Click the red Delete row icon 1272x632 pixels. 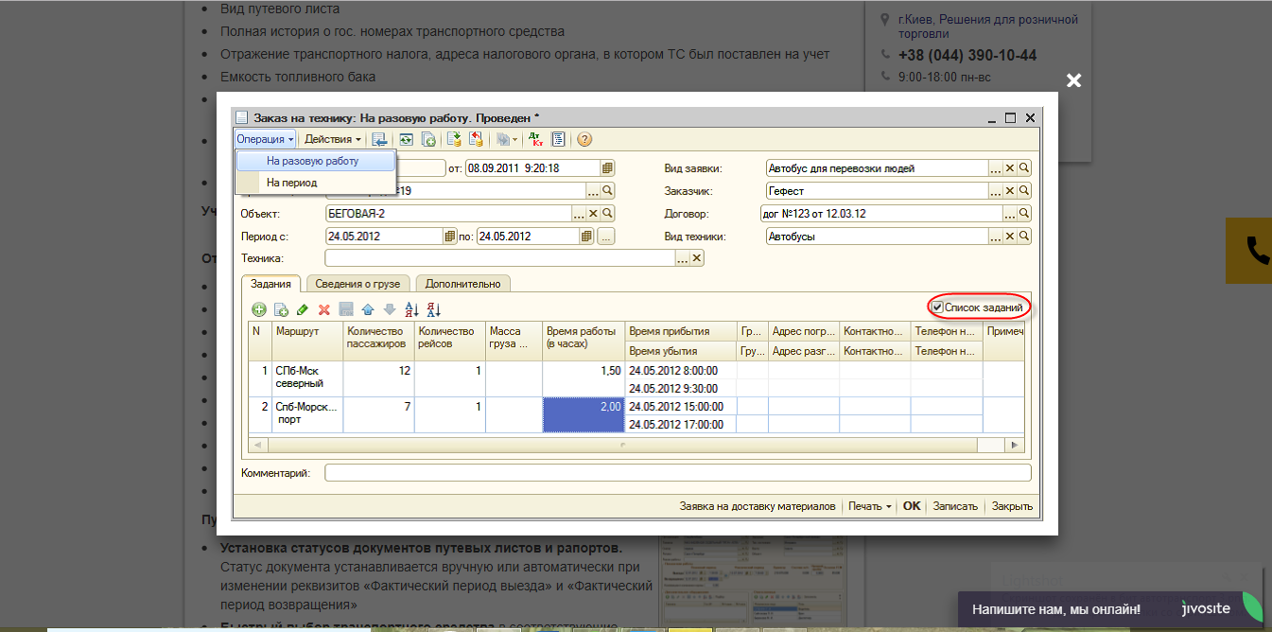(323, 309)
